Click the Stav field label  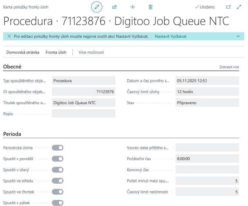(x=130, y=103)
